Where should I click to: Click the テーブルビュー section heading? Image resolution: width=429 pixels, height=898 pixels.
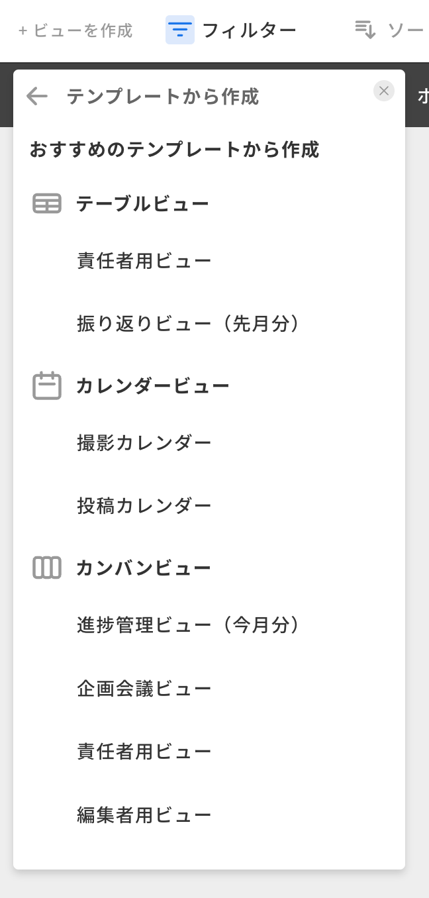(x=142, y=203)
